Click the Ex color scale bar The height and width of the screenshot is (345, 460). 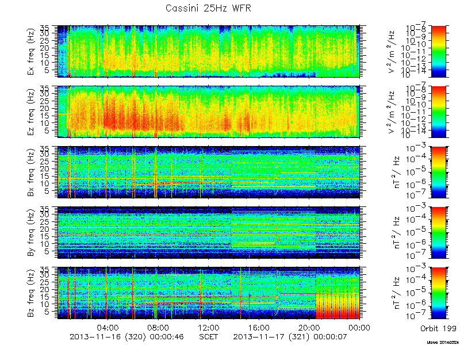point(438,51)
